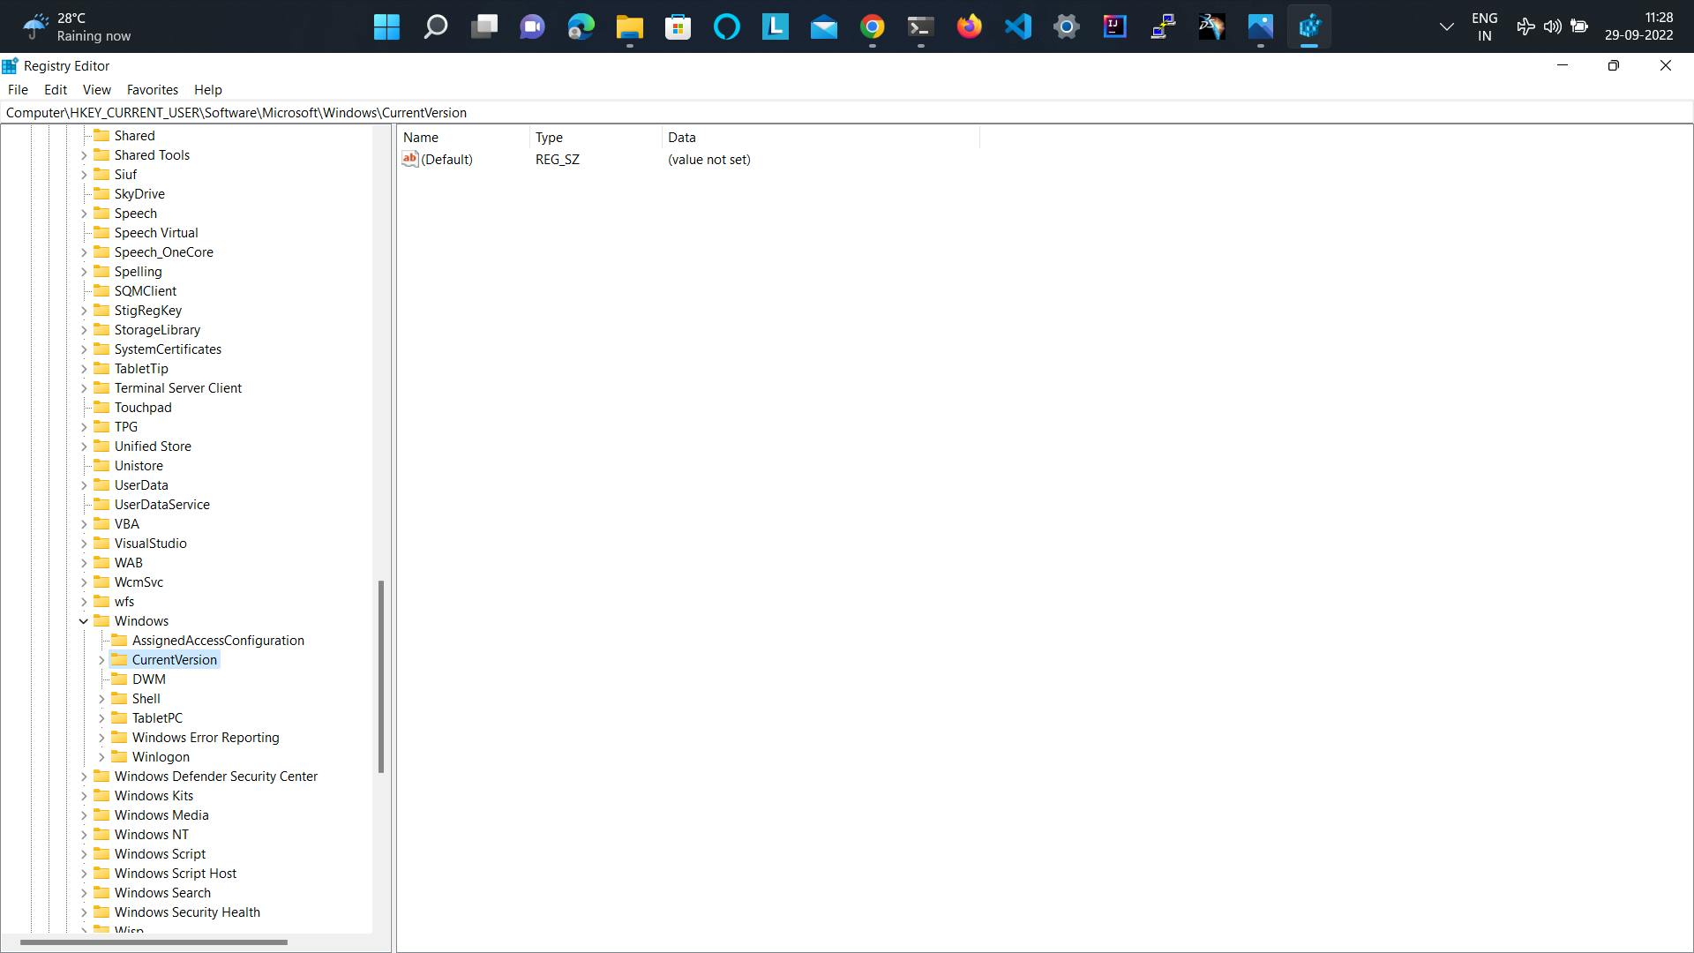This screenshot has width=1694, height=953.
Task: Open Visual Studio Code from taskbar
Action: click(x=1017, y=26)
